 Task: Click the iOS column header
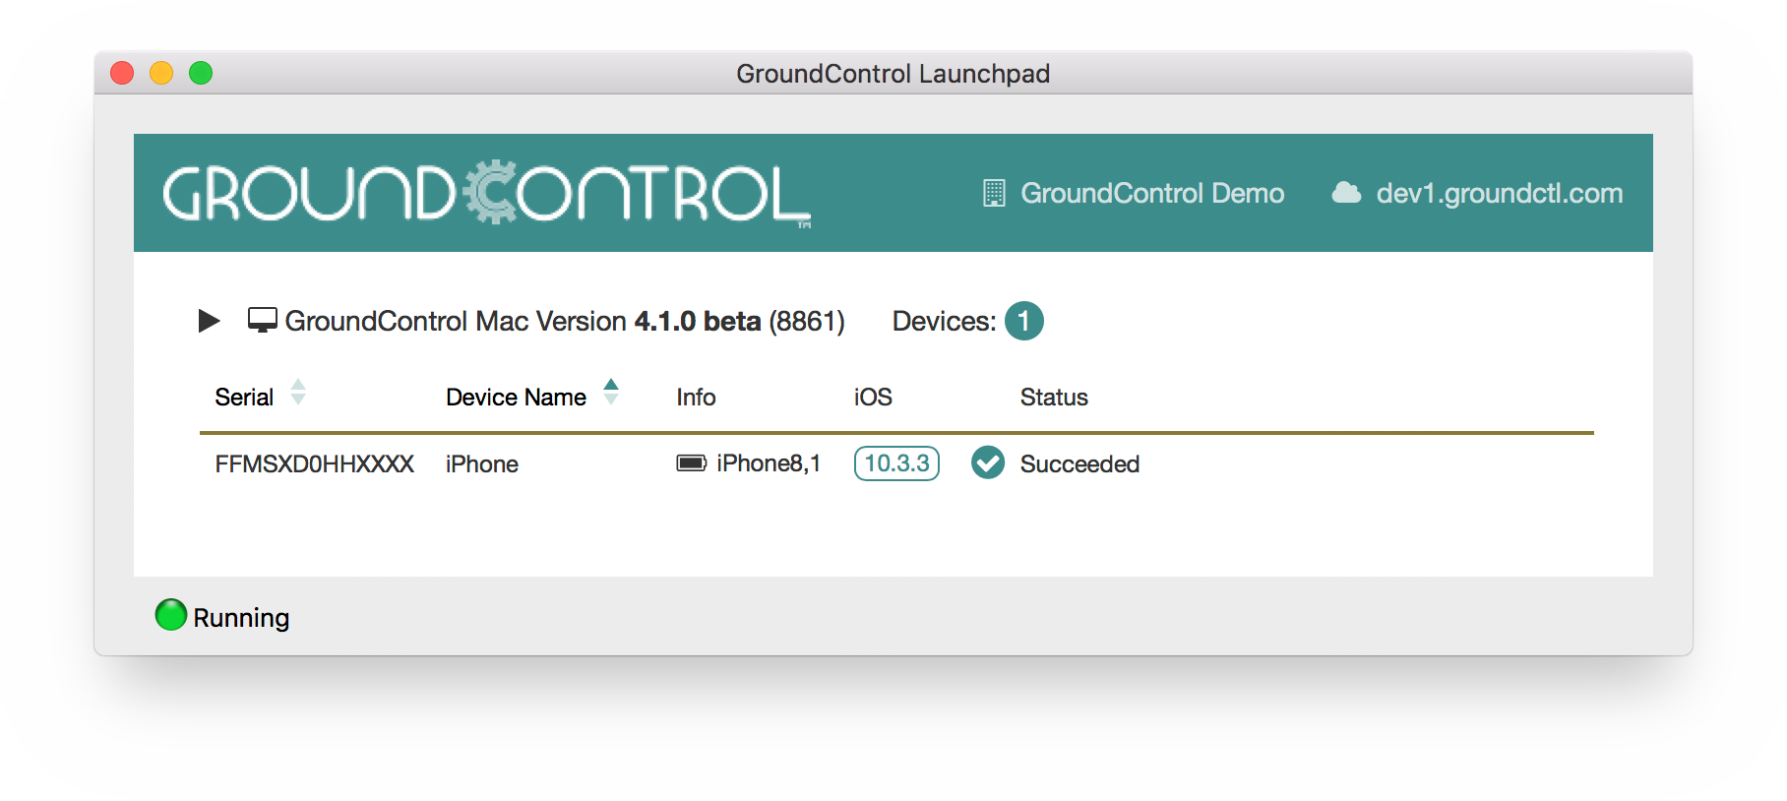873,398
